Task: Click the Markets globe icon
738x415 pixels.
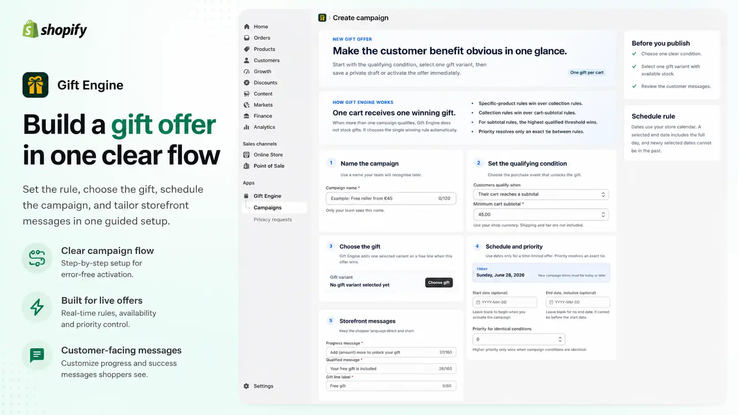Action: click(247, 105)
